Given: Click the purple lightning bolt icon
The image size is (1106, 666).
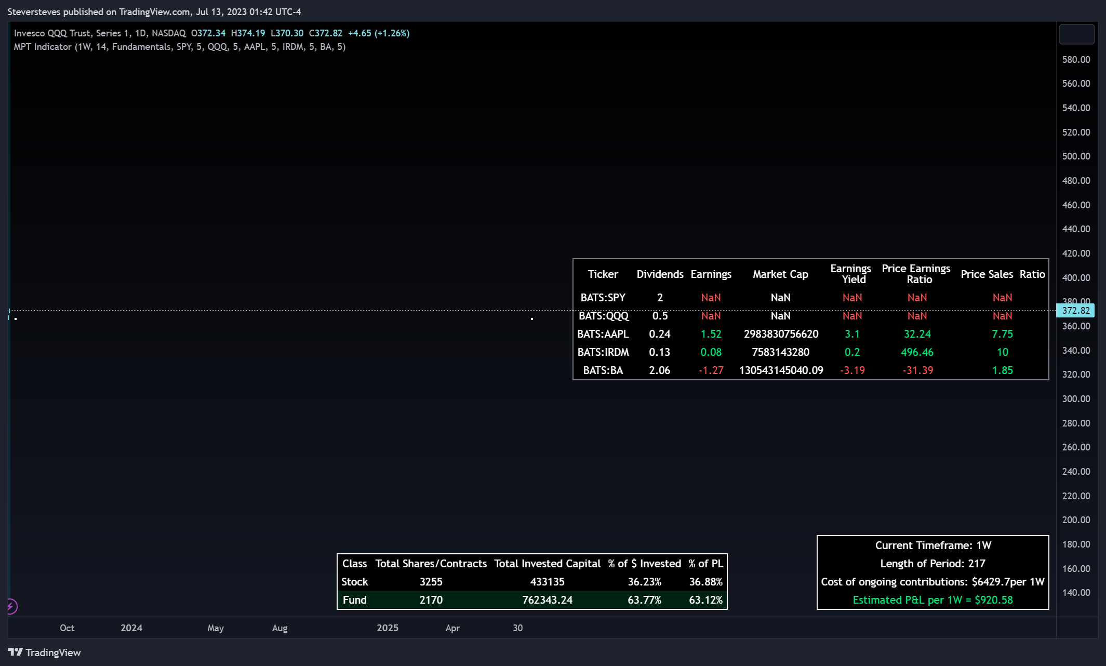Looking at the screenshot, I should tap(11, 606).
